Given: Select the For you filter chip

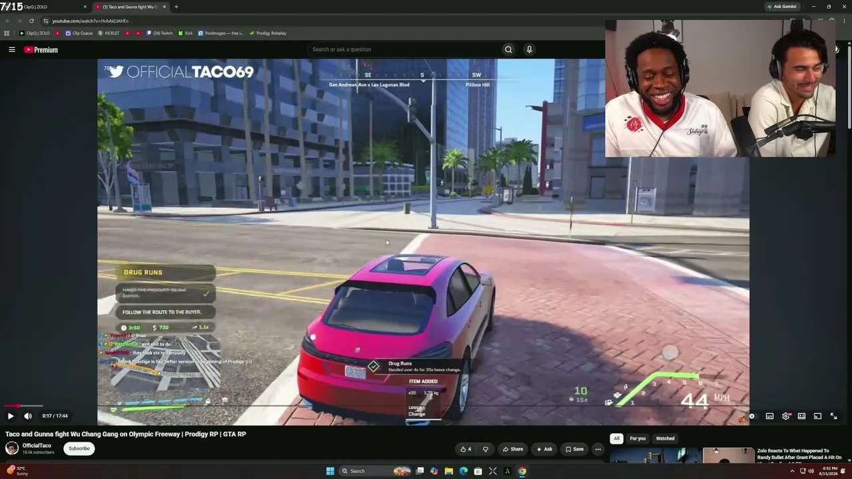Looking at the screenshot, I should (638, 438).
